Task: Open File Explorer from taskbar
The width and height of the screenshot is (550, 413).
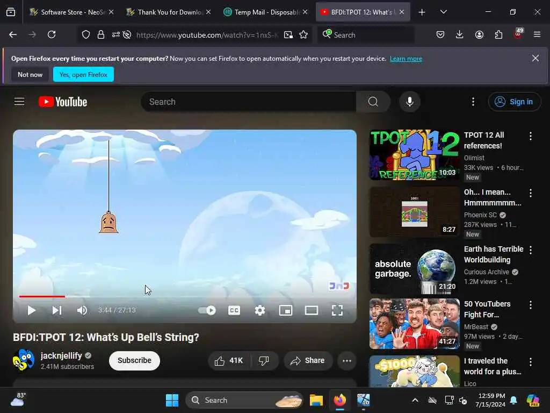Action: point(316,400)
